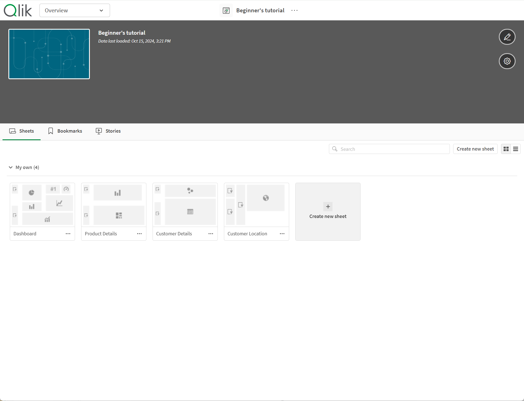Click the pencil edit app details icon

[x=507, y=37]
